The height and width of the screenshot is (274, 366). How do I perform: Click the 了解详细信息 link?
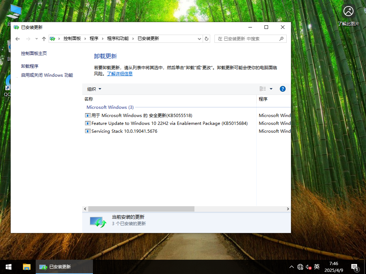pyautogui.click(x=120, y=73)
